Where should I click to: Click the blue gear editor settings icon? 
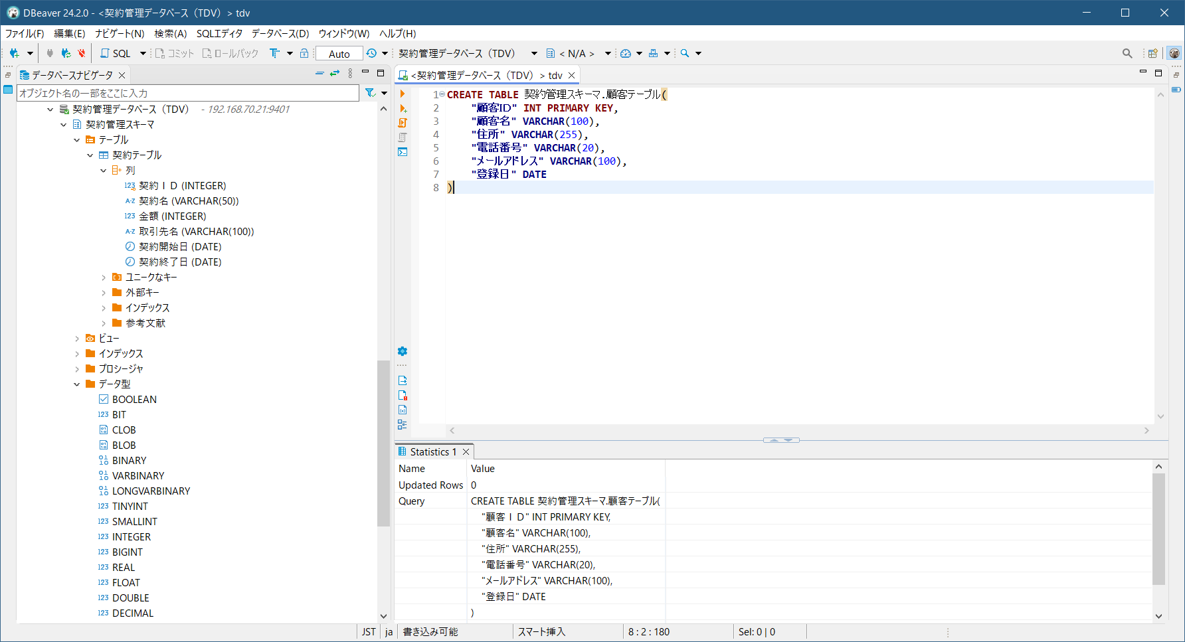tap(403, 351)
